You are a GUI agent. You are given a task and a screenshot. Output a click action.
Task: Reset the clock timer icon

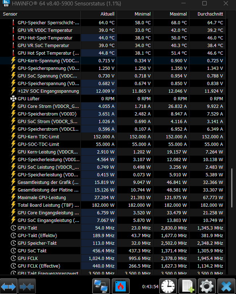[x=168, y=286]
